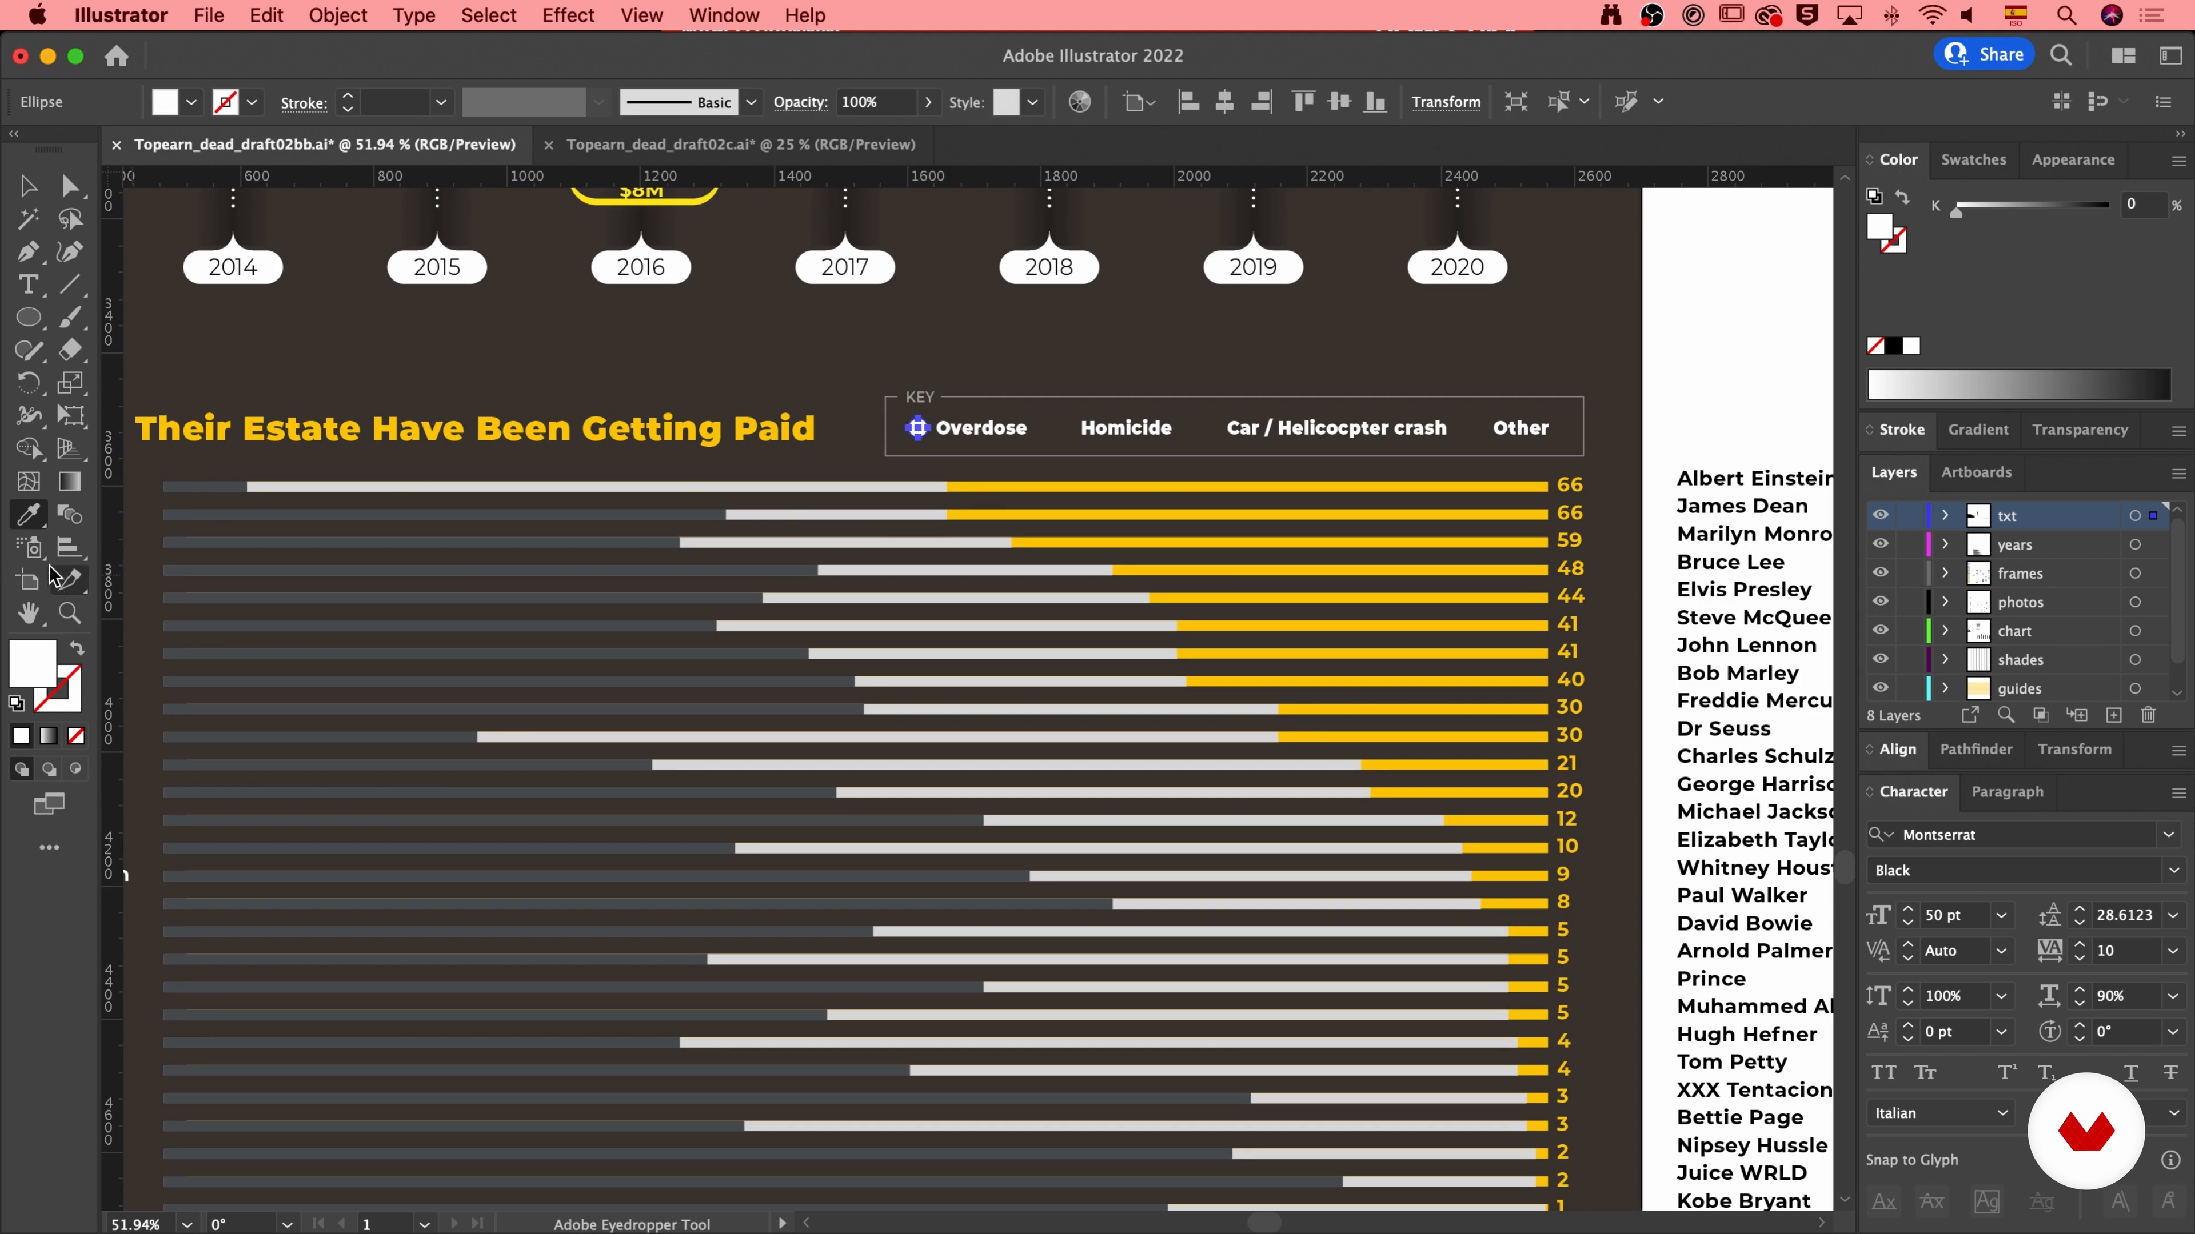The width and height of the screenshot is (2195, 1234).
Task: Swap fill and stroke arrow in toolbar
Action: 77,649
